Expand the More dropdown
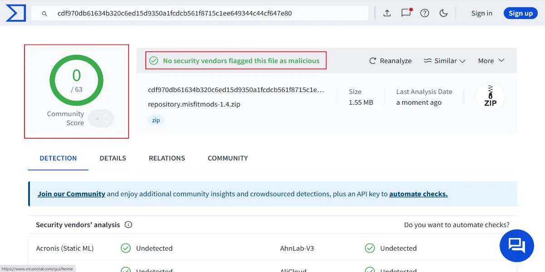The width and height of the screenshot is (545, 272). coord(491,61)
